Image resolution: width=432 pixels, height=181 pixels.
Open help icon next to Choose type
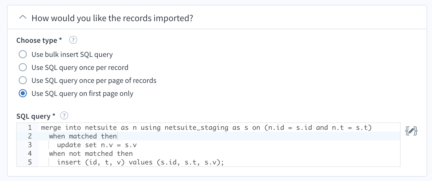point(73,40)
